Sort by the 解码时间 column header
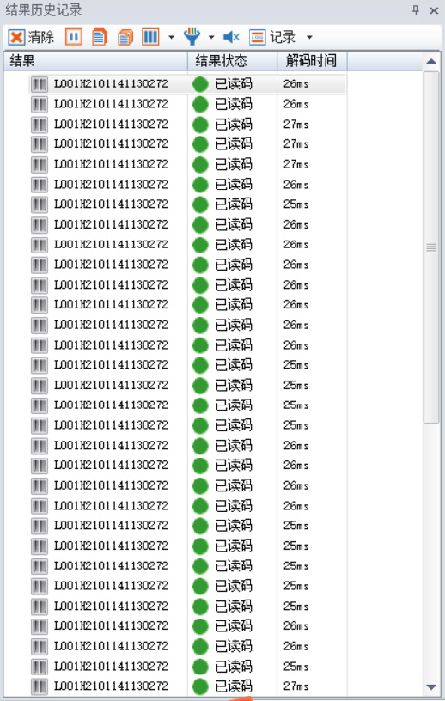 312,61
